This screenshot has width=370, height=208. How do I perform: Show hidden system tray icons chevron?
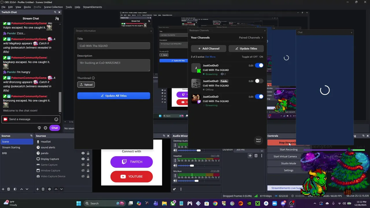[x=315, y=203]
